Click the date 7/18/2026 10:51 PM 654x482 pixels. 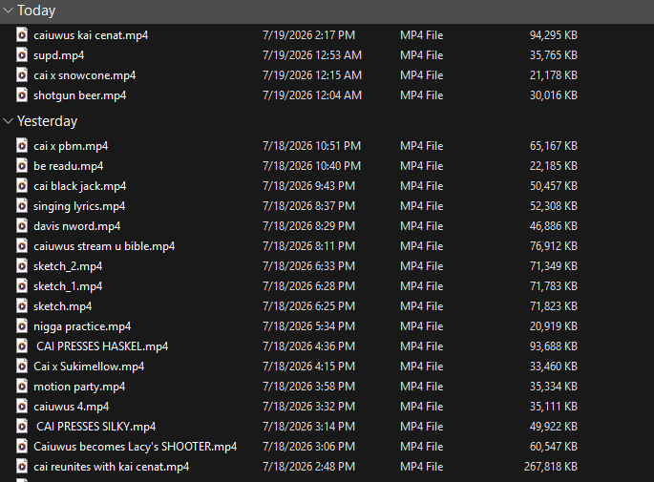311,146
